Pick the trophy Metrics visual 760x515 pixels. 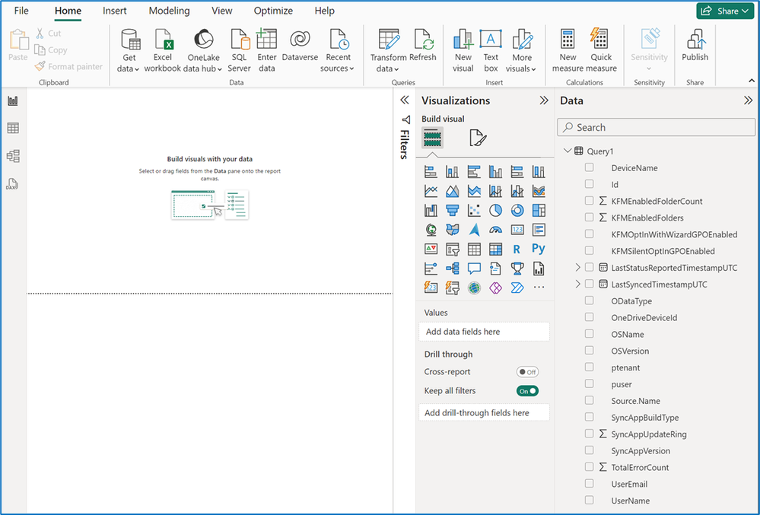point(517,269)
